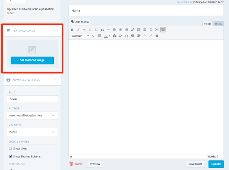Click the blue Update button
229x170 pixels.
tap(216, 164)
